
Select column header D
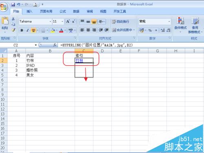[x=102, y=51]
